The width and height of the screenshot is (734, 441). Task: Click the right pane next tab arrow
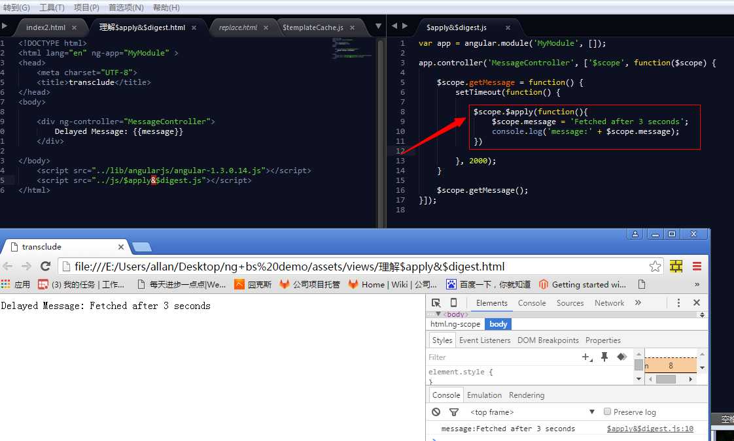pos(405,25)
